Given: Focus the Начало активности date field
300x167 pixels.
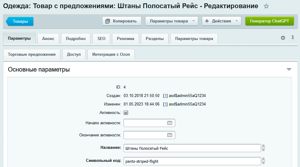Looking at the screenshot, I should 149,123.
